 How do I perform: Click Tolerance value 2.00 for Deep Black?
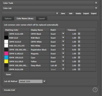[x=74, y=66]
